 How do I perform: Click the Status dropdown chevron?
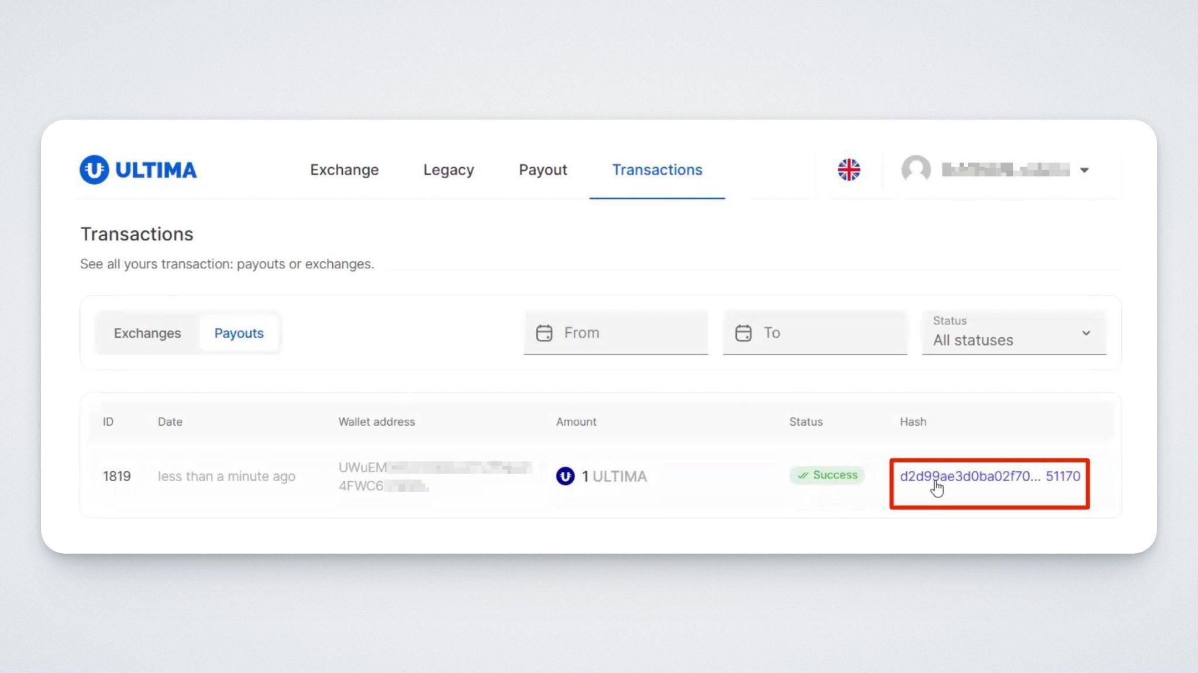click(1086, 333)
